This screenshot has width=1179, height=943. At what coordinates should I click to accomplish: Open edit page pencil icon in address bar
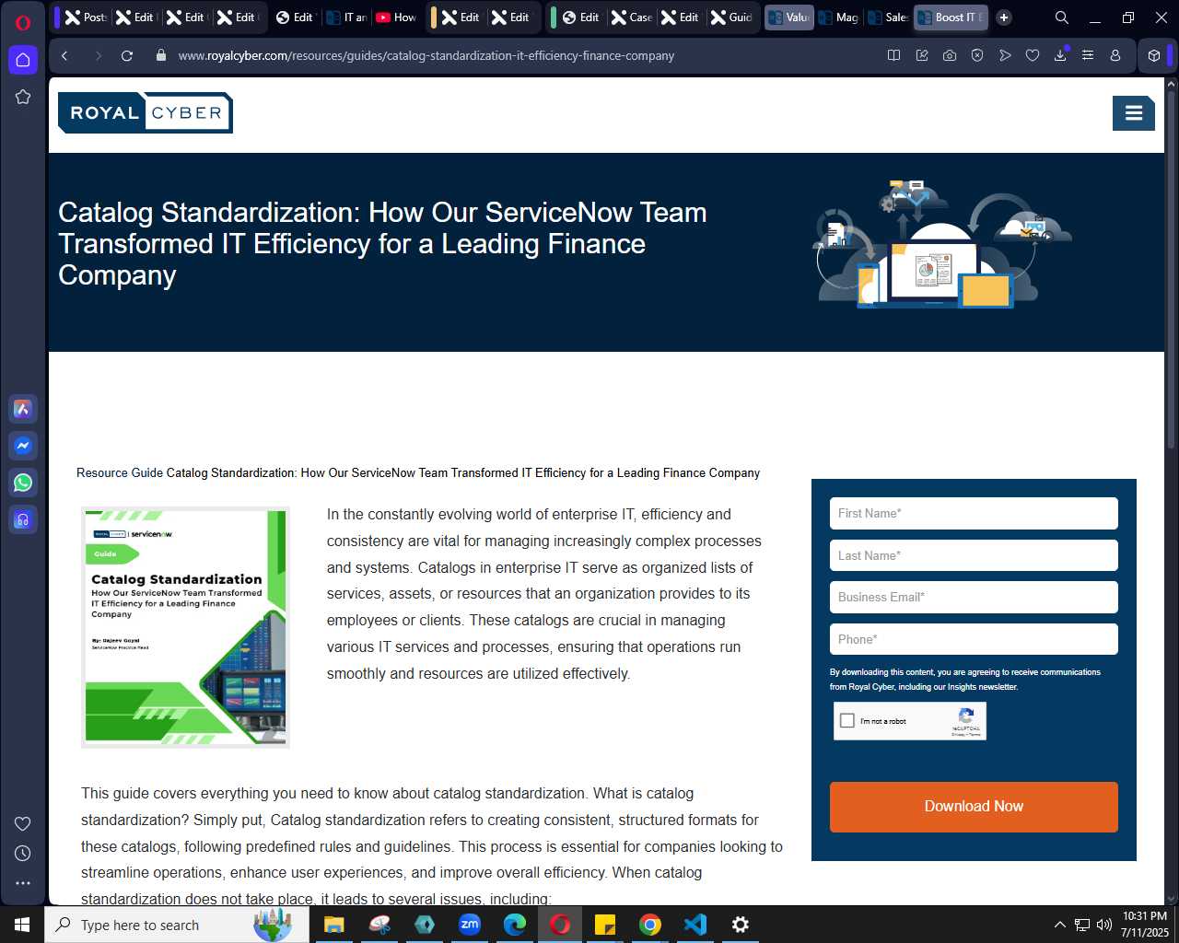pos(921,55)
